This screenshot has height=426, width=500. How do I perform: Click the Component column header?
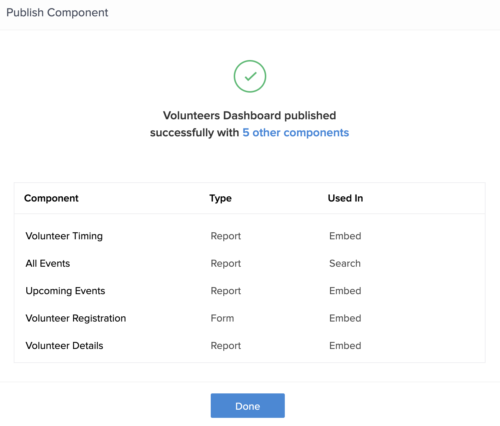click(x=51, y=198)
